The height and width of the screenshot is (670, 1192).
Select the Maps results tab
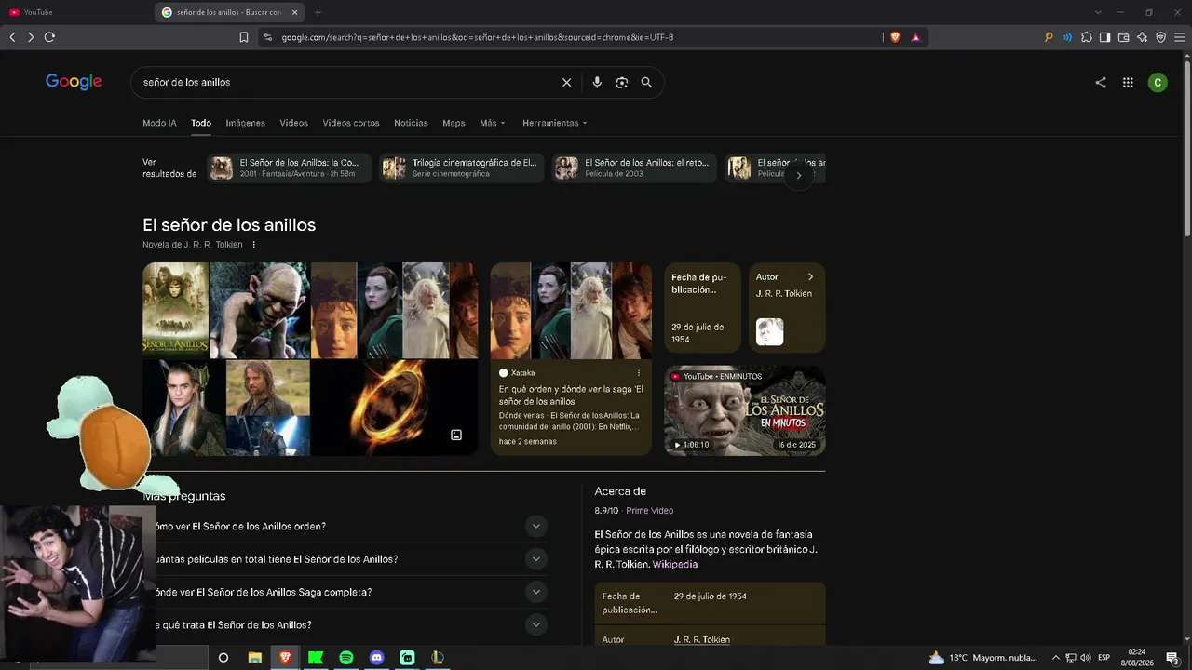click(454, 123)
